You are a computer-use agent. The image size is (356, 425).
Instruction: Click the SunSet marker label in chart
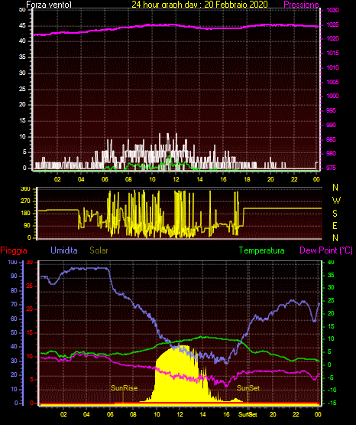(x=248, y=388)
